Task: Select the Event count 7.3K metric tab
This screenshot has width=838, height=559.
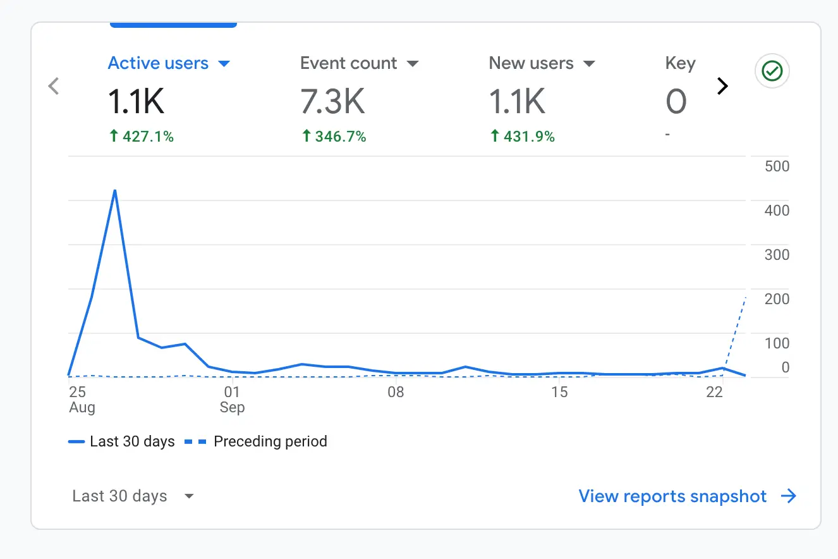Action: click(333, 101)
